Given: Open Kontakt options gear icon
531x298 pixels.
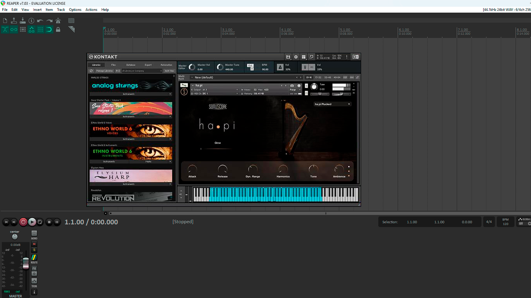Looking at the screenshot, I should [x=296, y=57].
